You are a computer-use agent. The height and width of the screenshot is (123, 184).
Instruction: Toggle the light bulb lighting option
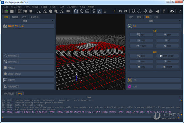click(x=94, y=11)
